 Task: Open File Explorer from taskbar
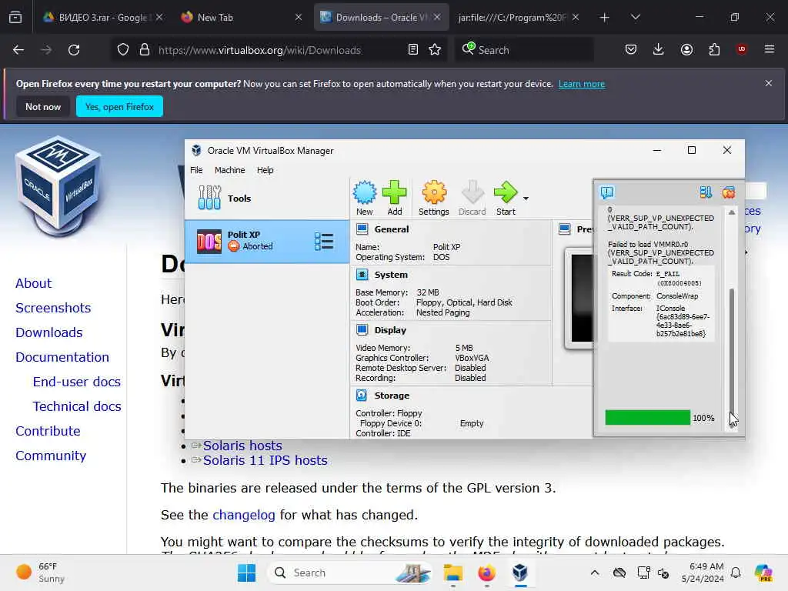tap(452, 573)
